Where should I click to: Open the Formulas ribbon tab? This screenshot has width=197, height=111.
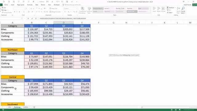tap(30, 5)
